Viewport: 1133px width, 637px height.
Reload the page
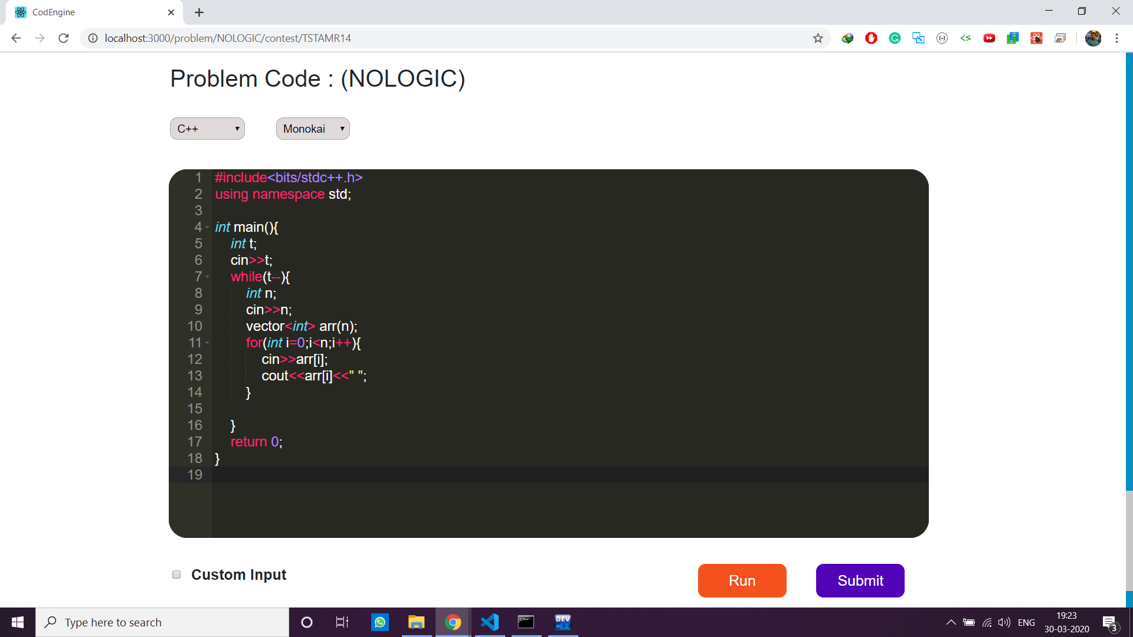64,38
